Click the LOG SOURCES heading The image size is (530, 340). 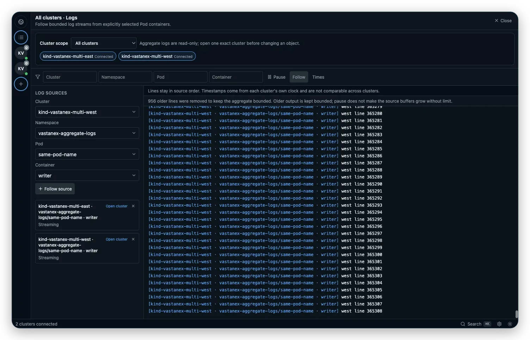pos(51,93)
